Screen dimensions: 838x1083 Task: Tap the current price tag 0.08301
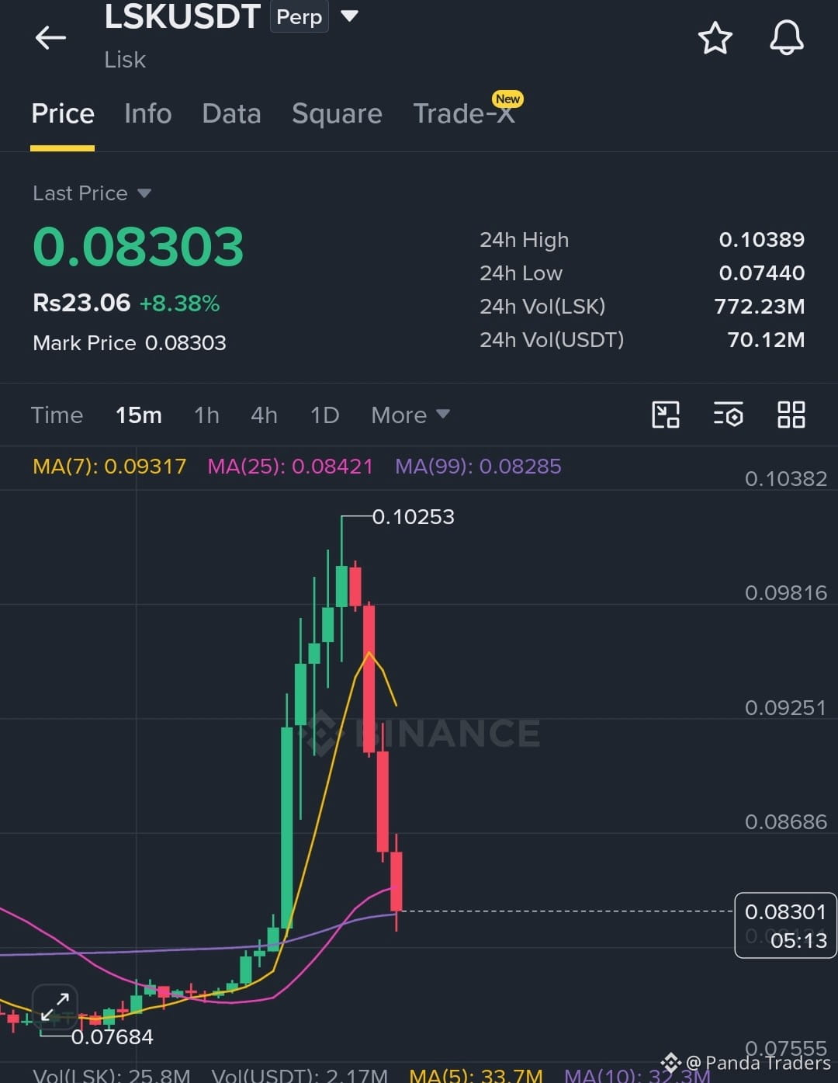[785, 925]
